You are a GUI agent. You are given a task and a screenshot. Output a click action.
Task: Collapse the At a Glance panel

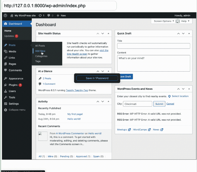tap(108, 71)
